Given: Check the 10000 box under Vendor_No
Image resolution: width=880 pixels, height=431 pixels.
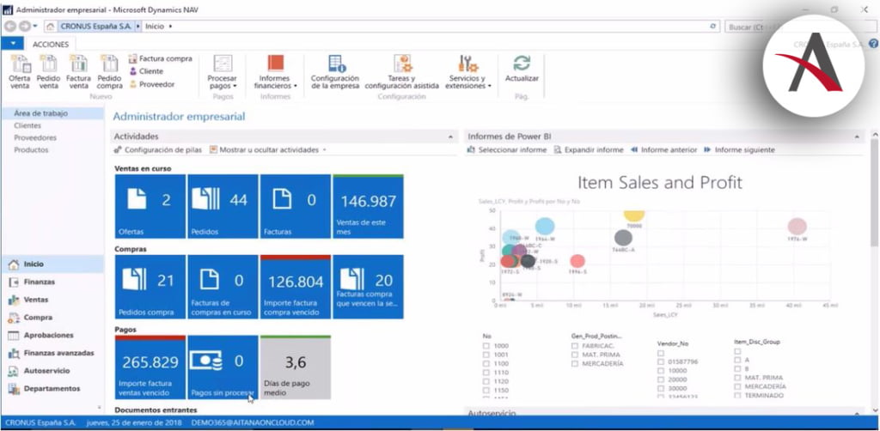Looking at the screenshot, I should [x=661, y=370].
